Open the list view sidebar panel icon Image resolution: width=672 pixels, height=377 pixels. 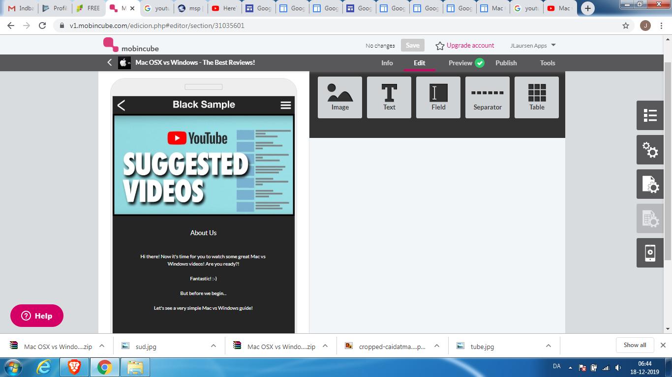pos(650,115)
